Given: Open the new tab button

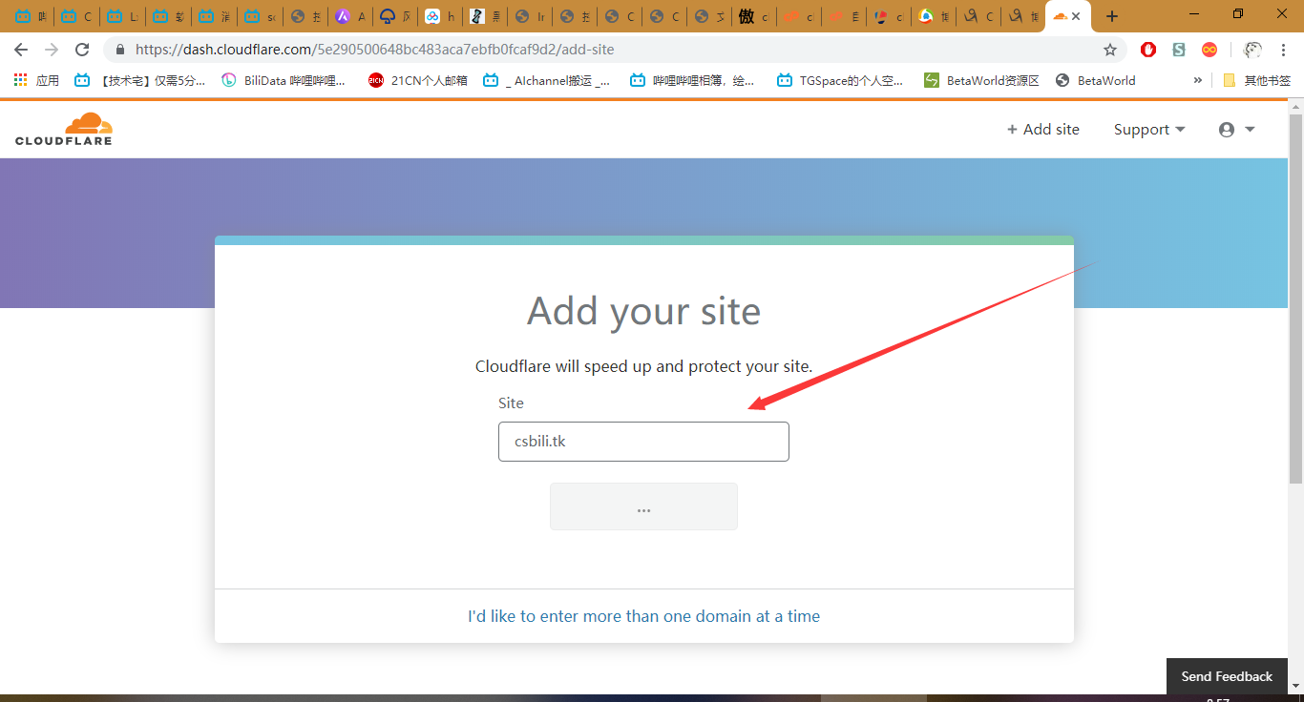Looking at the screenshot, I should 1111,16.
